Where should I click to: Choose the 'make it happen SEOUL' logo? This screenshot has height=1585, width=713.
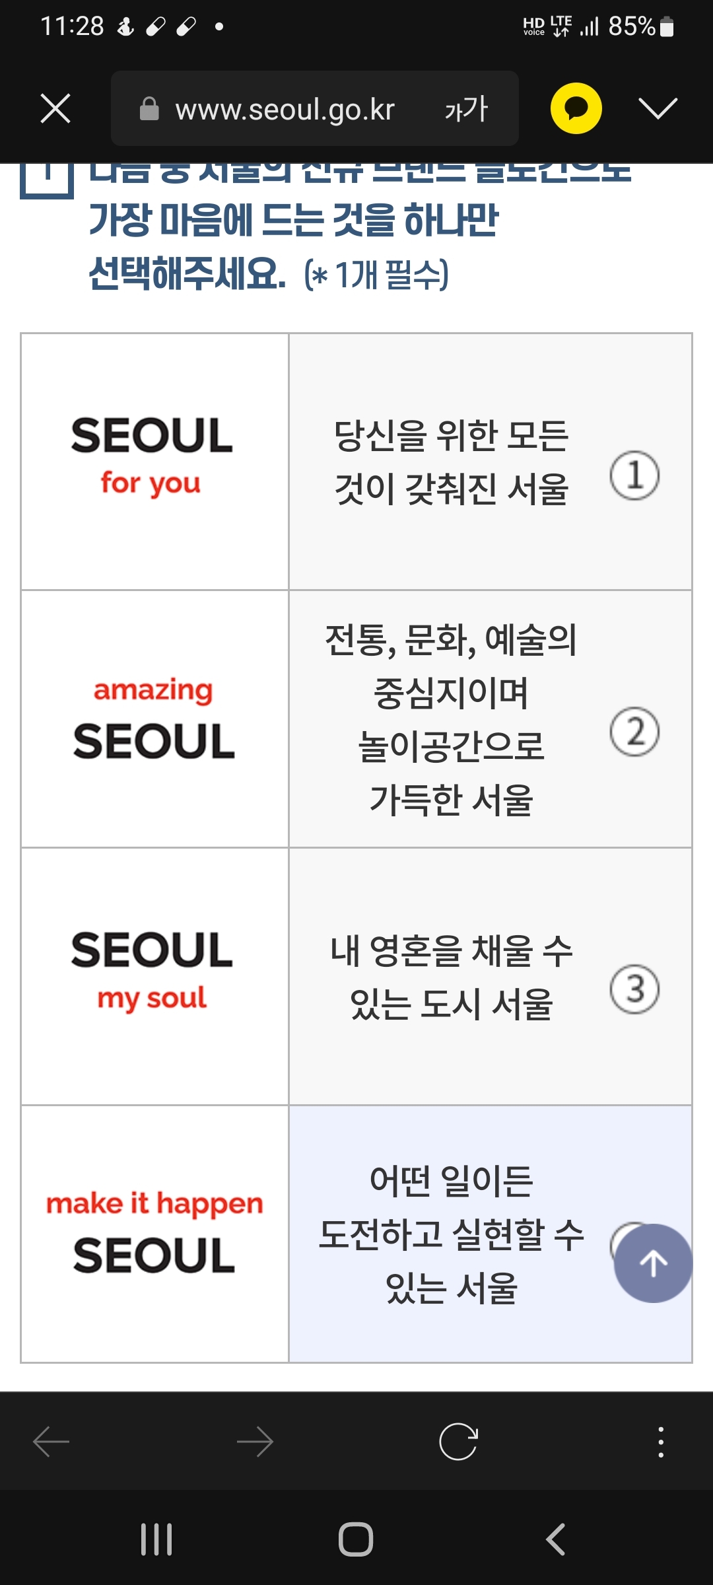click(154, 1232)
